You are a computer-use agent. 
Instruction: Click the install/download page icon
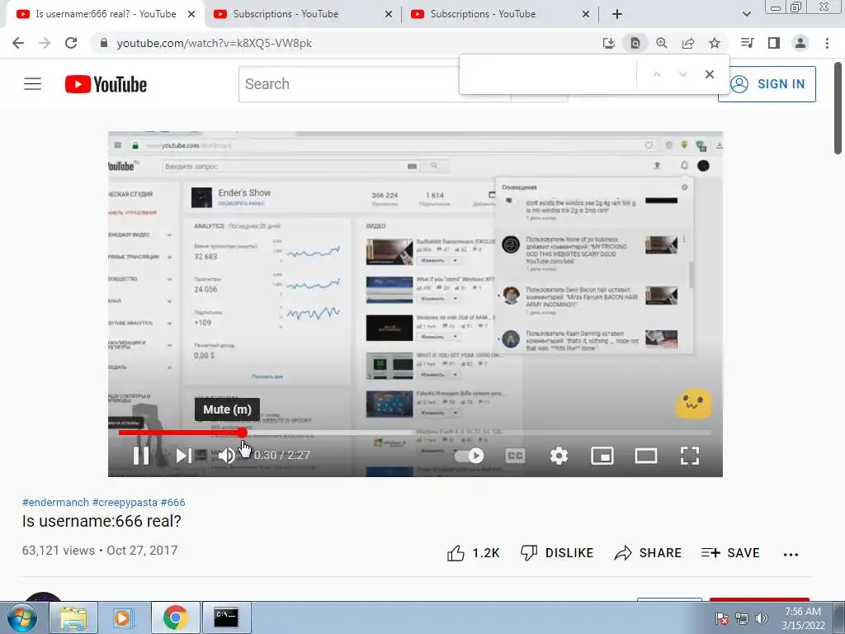click(609, 43)
